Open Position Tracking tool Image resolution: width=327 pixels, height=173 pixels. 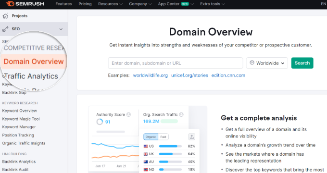18,135
